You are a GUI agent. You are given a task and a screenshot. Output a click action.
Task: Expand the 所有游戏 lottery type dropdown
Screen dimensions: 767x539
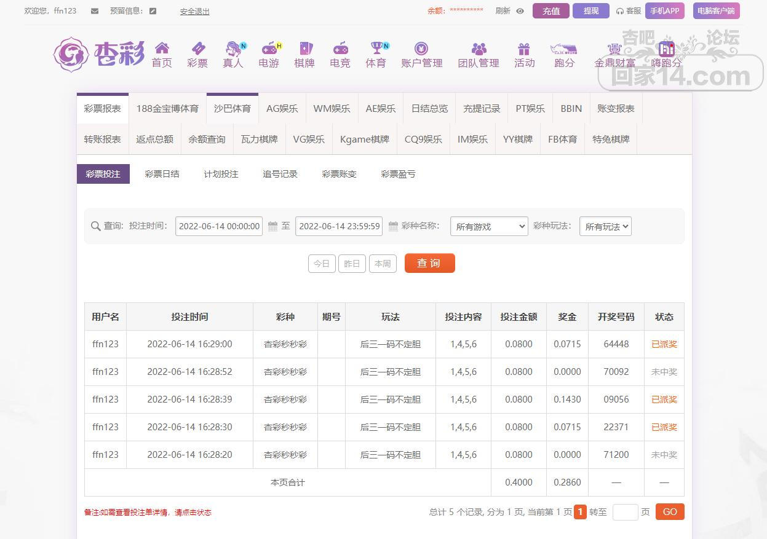489,227
